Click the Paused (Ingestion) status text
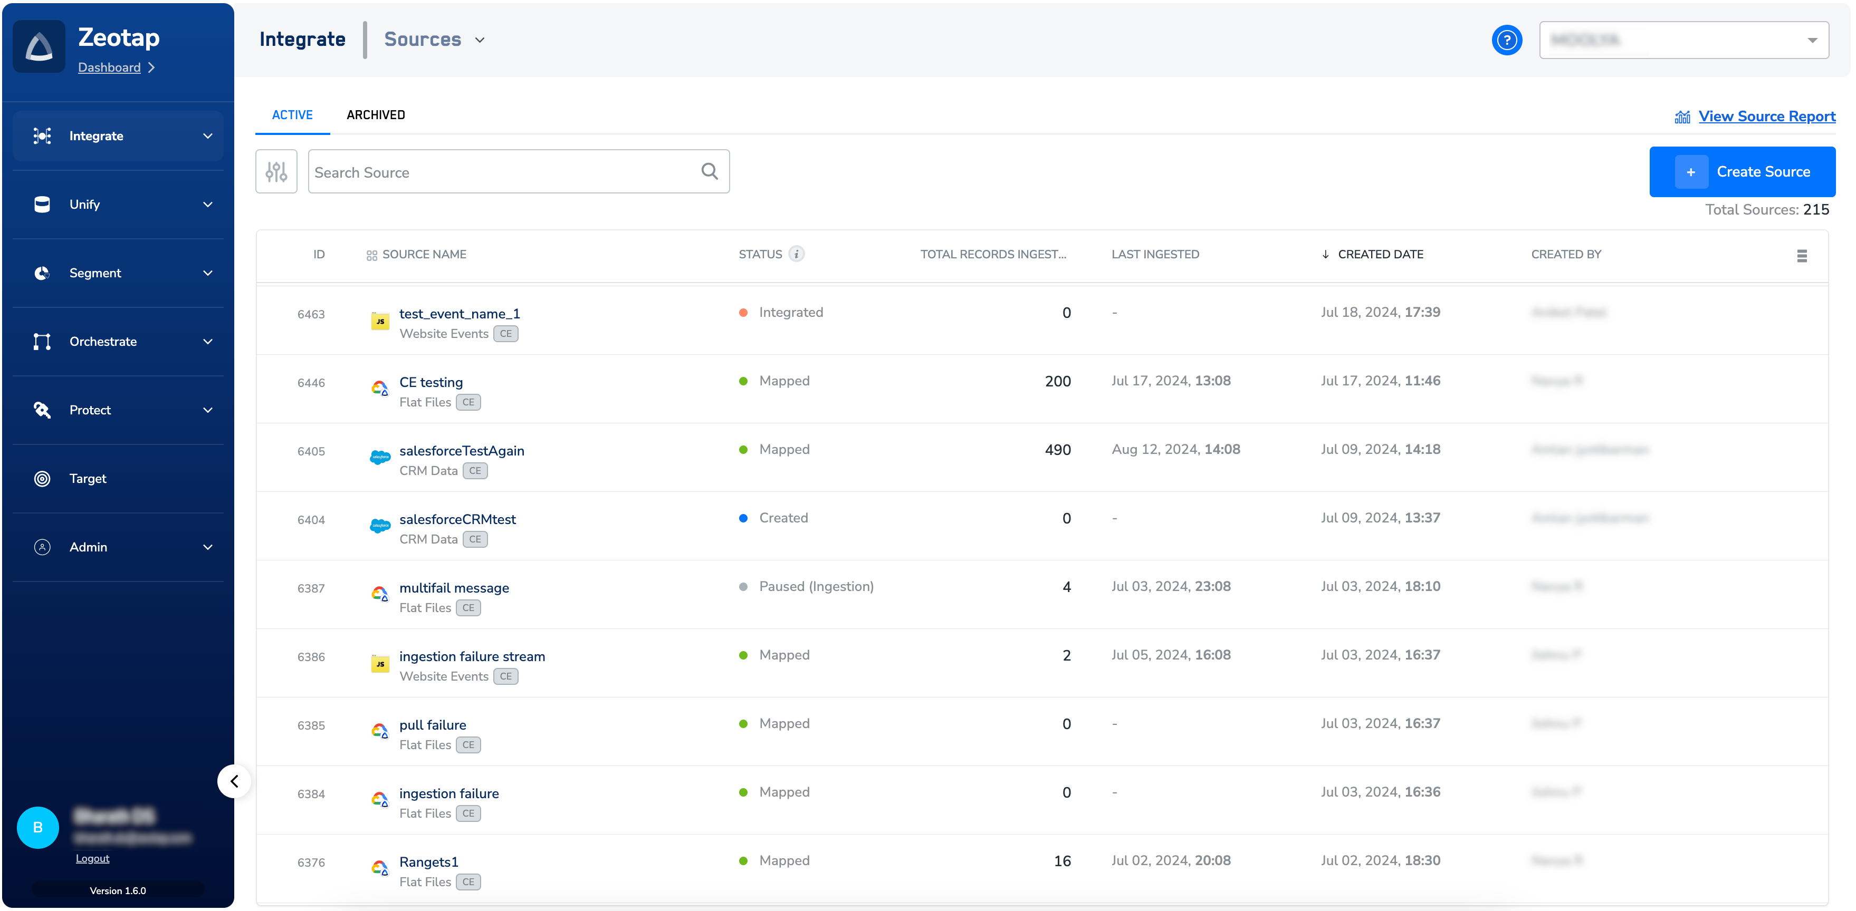The image size is (1856, 911). (816, 586)
